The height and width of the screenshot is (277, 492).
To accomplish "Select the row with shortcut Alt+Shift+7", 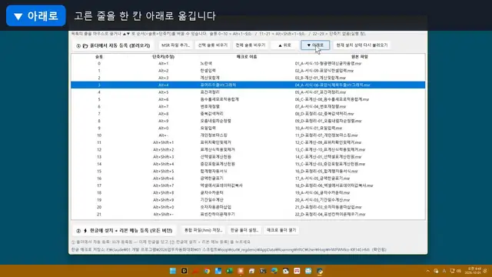I will 248,185.
